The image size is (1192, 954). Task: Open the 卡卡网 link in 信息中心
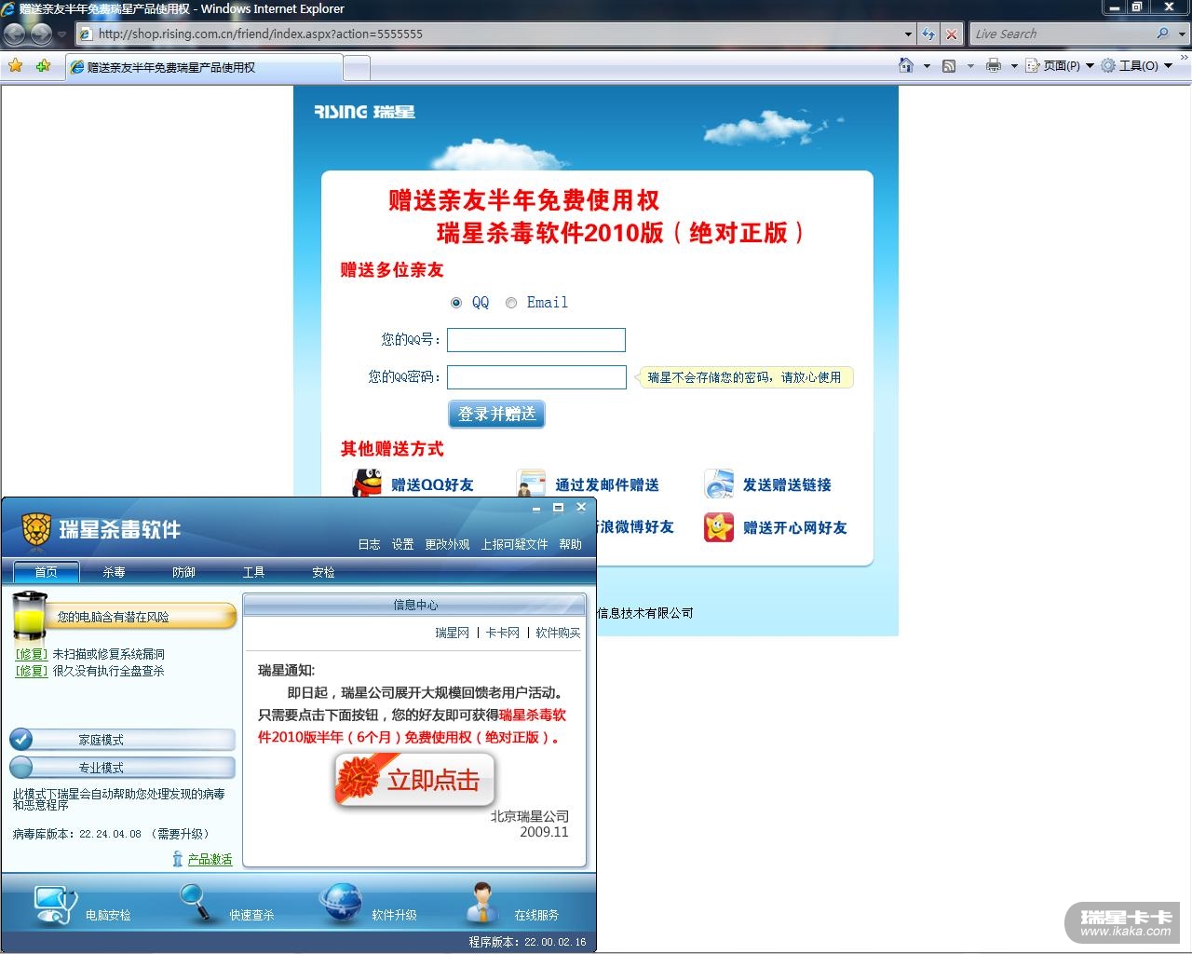502,633
